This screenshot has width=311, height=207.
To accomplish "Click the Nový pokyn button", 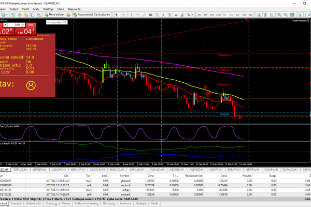I will point(54,14).
